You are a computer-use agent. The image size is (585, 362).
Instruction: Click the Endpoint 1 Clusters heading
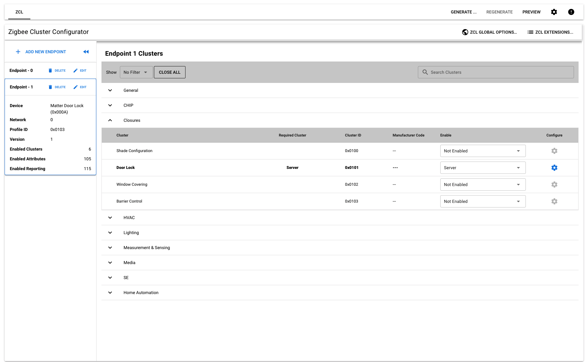(x=134, y=54)
